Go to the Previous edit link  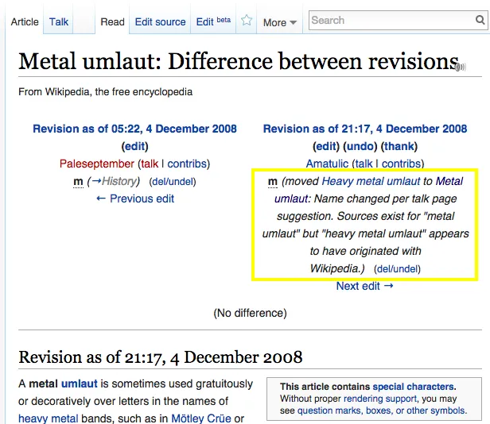click(x=134, y=199)
